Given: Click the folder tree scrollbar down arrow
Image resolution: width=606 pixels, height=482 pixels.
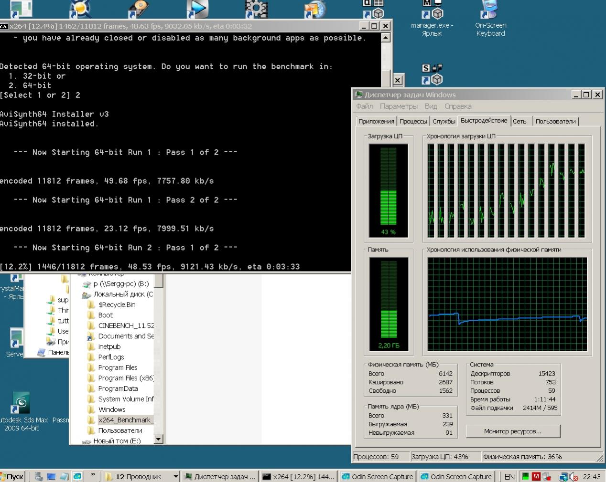Looking at the screenshot, I should (159, 439).
